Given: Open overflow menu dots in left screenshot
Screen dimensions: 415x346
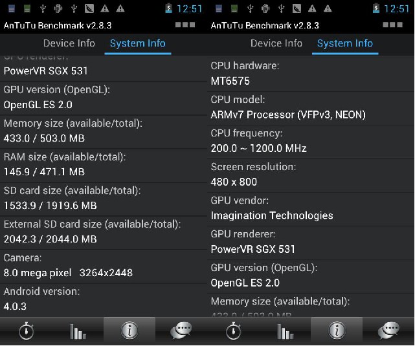Looking at the screenshot, I should [x=185, y=25].
